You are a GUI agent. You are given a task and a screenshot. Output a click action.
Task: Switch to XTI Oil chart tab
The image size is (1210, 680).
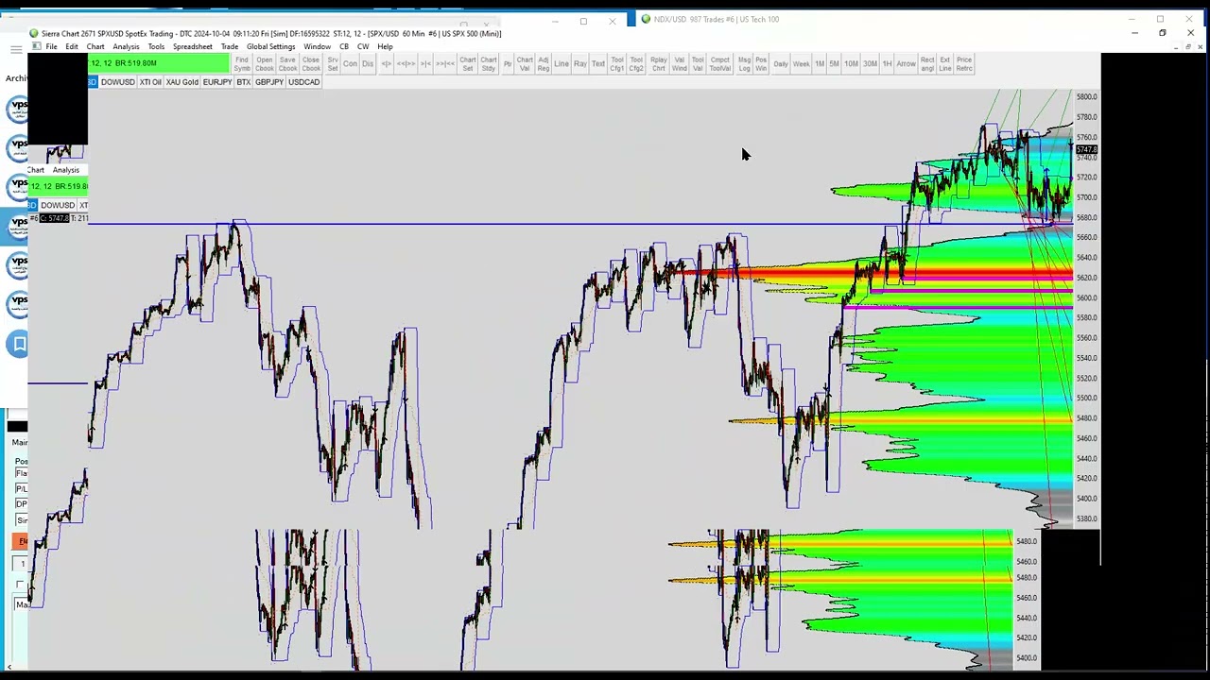pyautogui.click(x=150, y=82)
